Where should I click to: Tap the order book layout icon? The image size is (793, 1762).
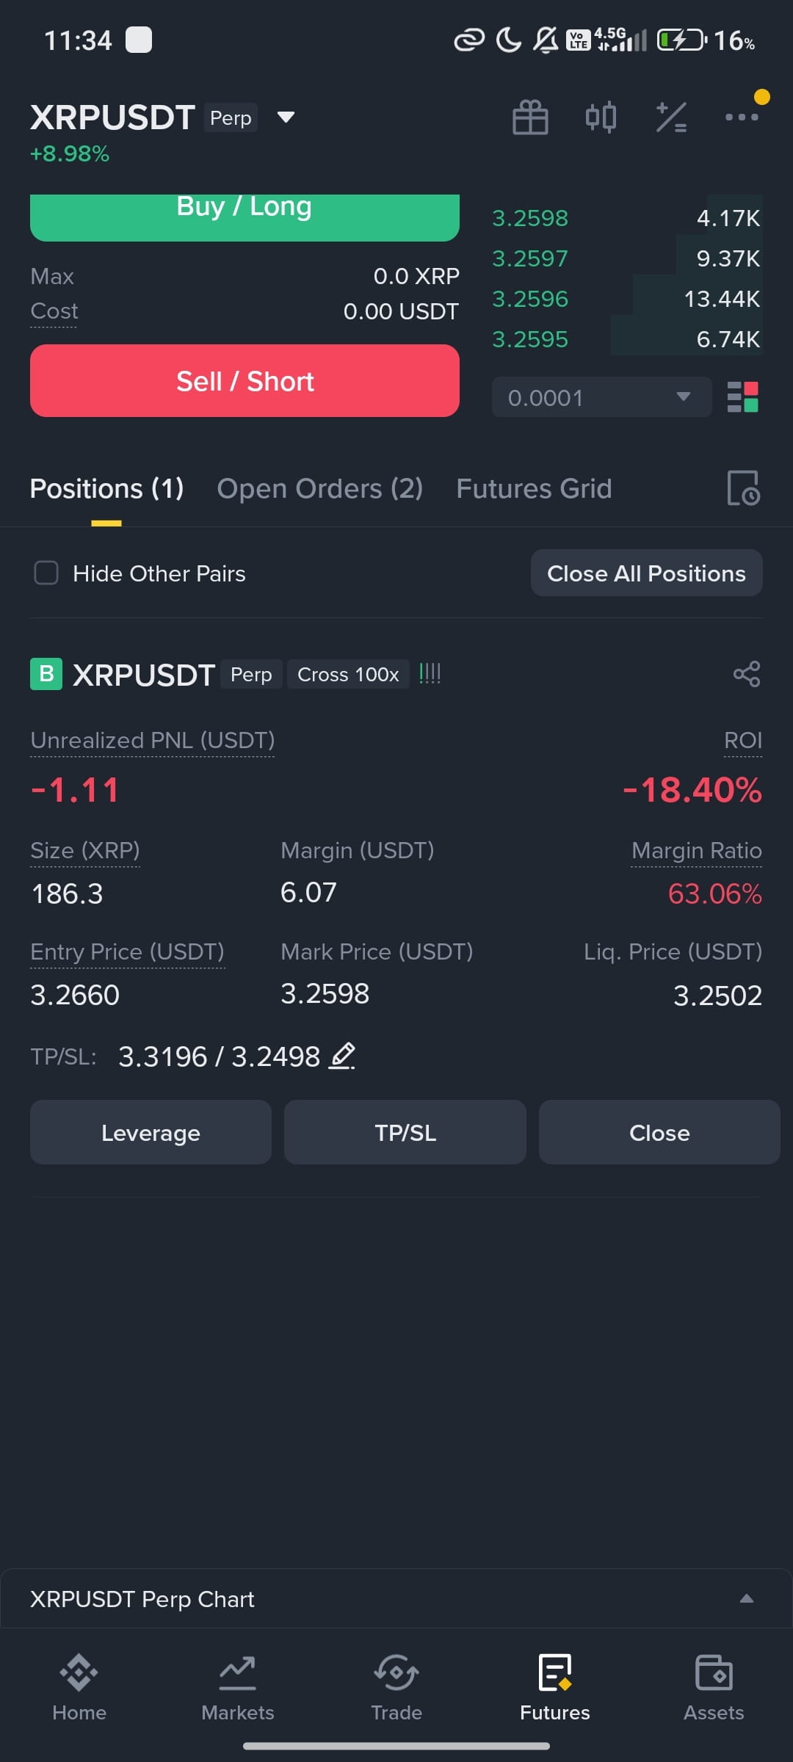[742, 397]
